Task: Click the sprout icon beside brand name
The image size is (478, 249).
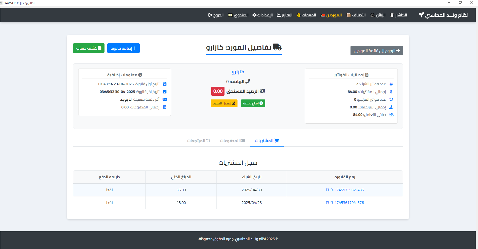Action: coord(421,15)
